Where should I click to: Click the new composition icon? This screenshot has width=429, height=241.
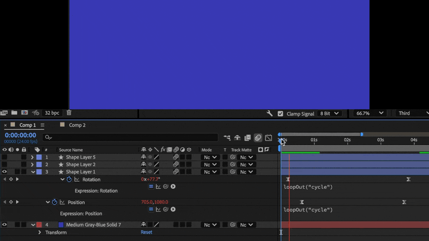tap(24, 113)
